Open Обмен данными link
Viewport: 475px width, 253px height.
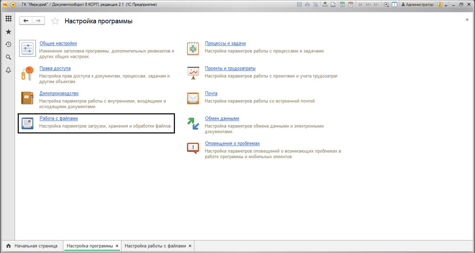[x=222, y=119]
